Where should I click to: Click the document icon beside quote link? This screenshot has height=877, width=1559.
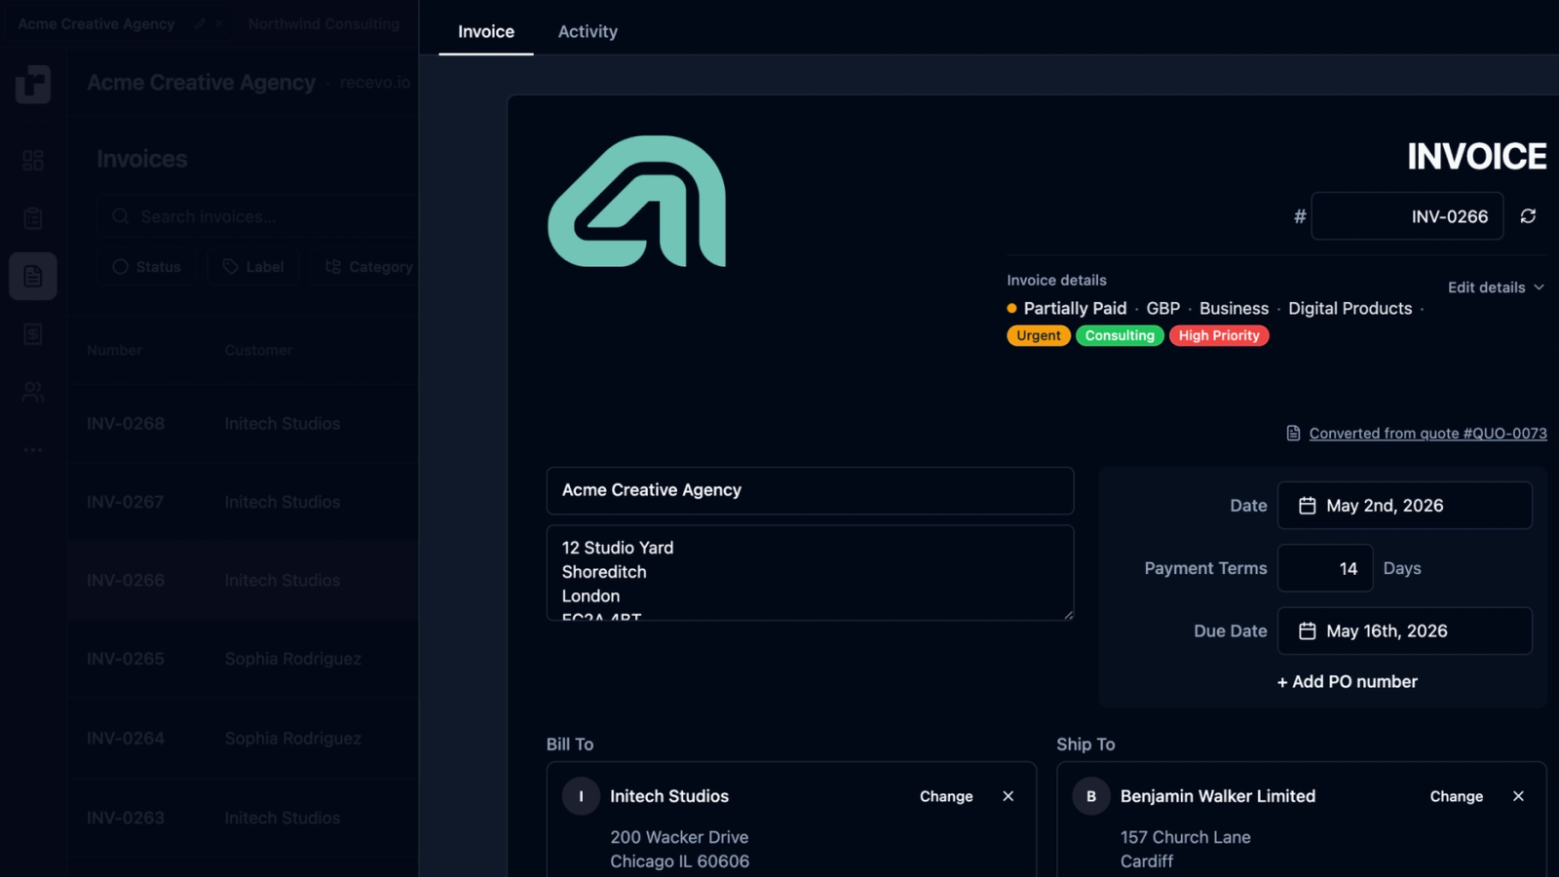click(x=1293, y=434)
